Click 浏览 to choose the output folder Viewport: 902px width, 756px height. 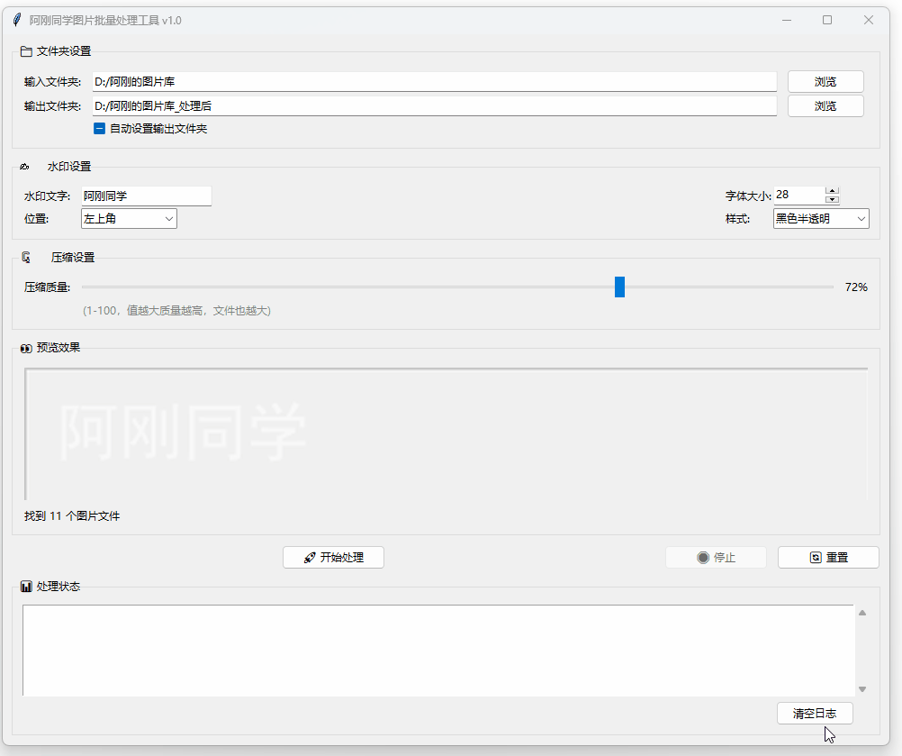point(825,105)
